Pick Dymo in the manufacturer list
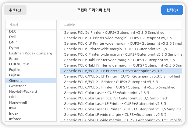The height and width of the screenshot is (128, 188). click(x=14, y=48)
